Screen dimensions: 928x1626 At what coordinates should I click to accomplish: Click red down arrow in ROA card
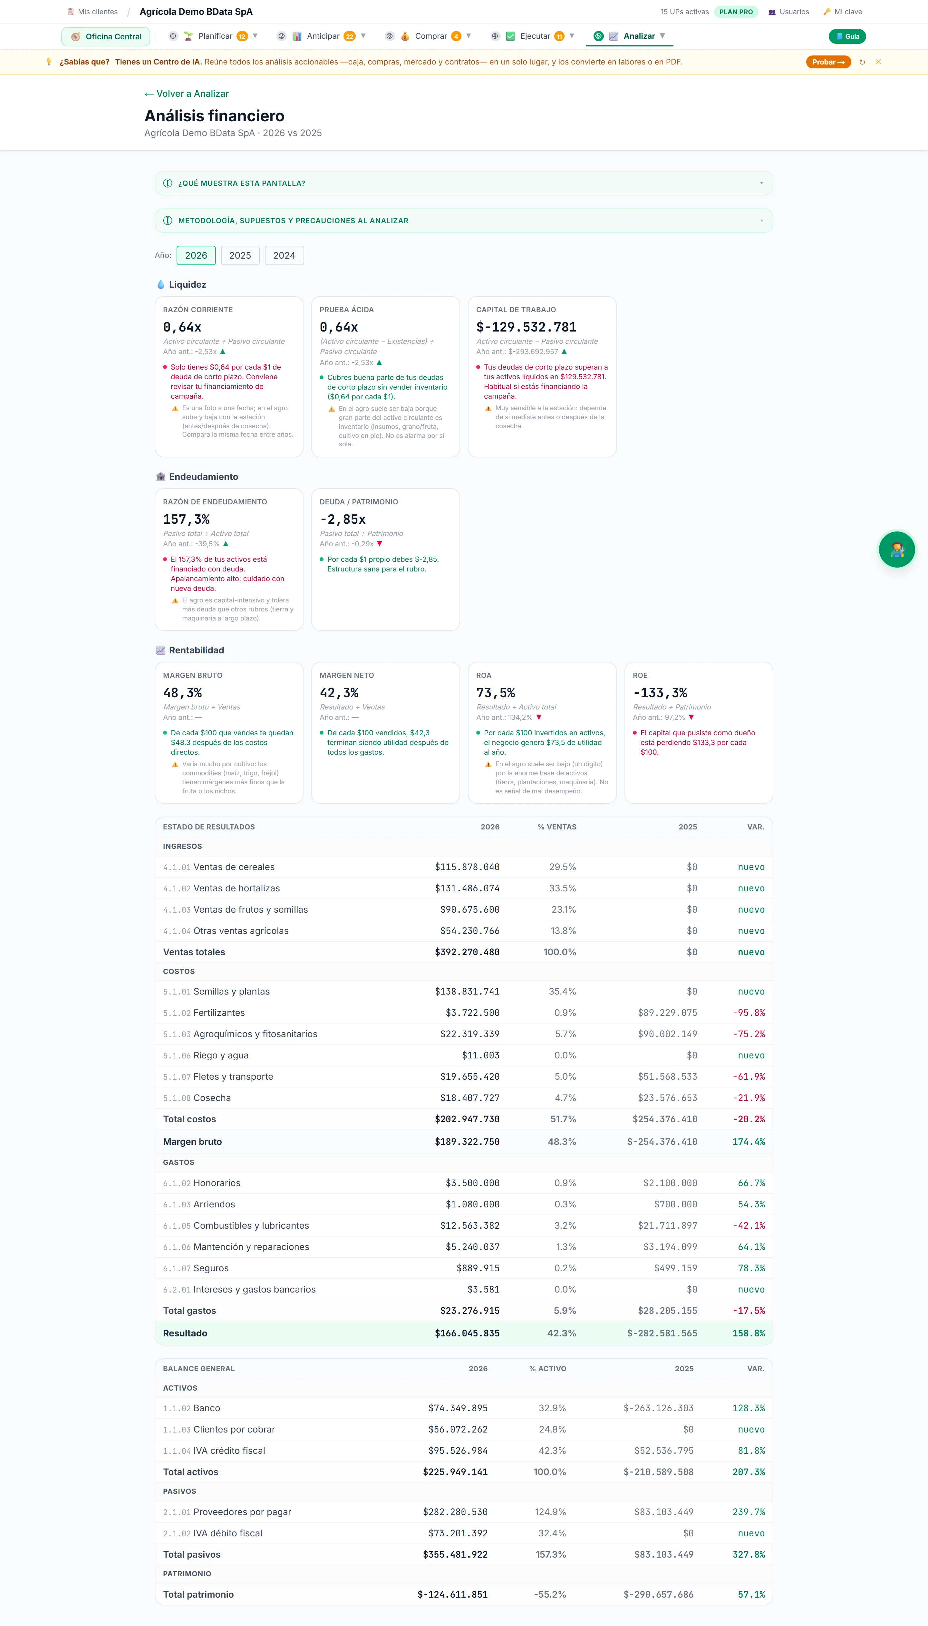coord(539,718)
